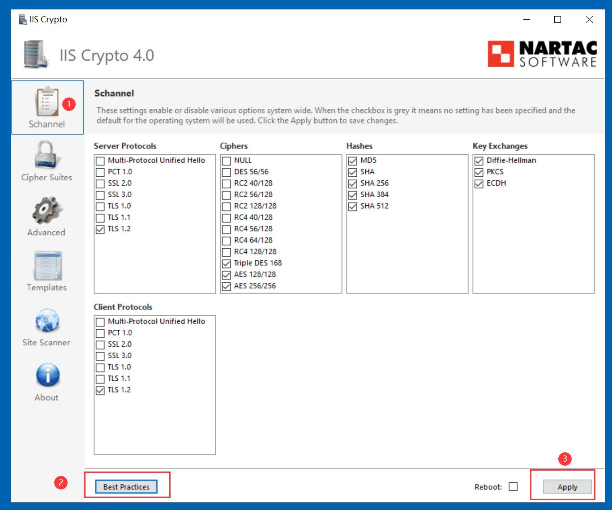
Task: Uncheck the AES 128/128 cipher
Action: (x=227, y=275)
